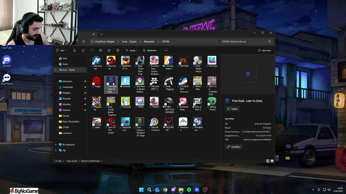The width and height of the screenshot is (346, 194).
Task: Select the Pummel Party shortcut
Action: point(183,104)
